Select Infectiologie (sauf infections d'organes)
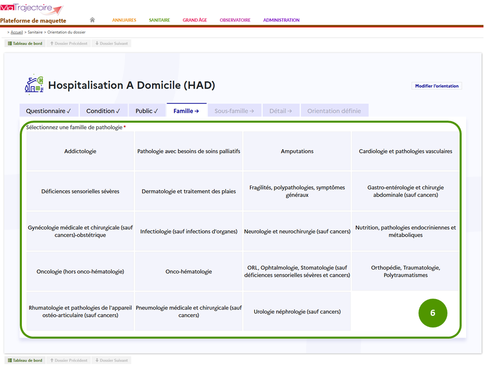Screen dimensions: 485x365 pyautogui.click(x=189, y=231)
